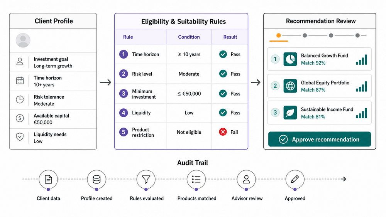This screenshot has height=217, width=386.
Task: Click rule number 1 badge
Action: tap(124, 54)
